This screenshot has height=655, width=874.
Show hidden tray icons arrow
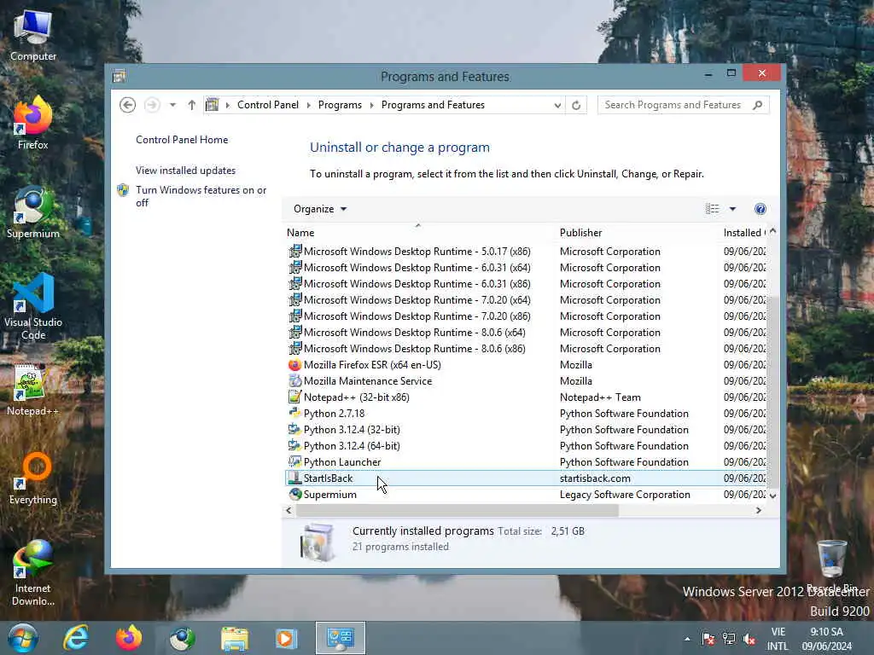coord(687,639)
